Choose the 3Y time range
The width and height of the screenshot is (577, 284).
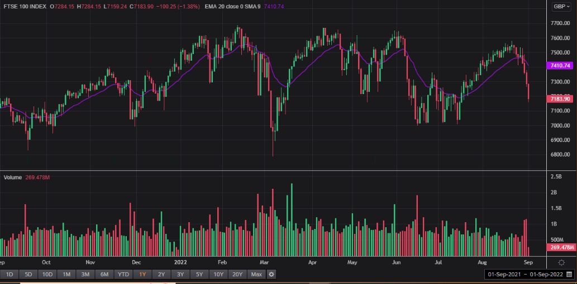180,275
